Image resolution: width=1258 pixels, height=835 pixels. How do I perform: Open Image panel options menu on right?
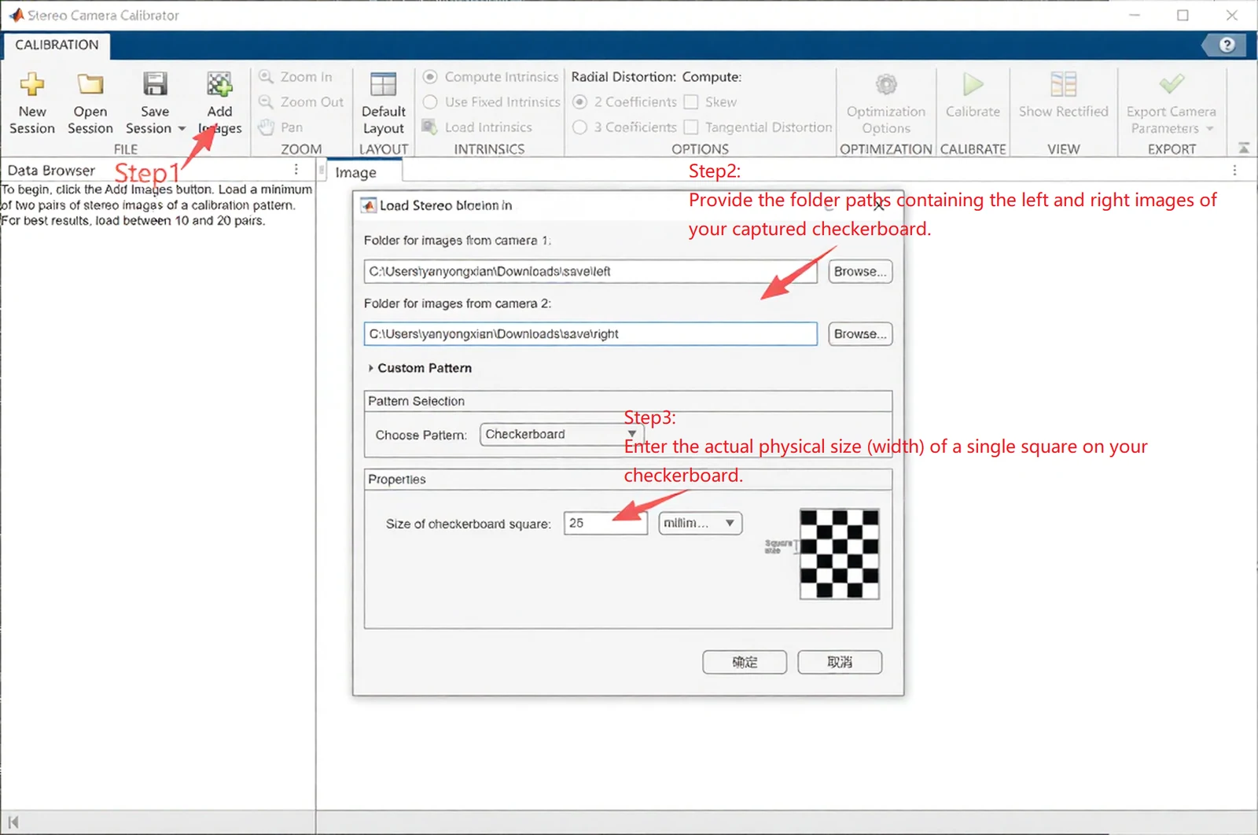1234,171
